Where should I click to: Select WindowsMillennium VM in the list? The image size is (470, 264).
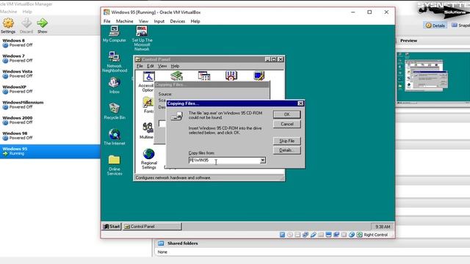[x=50, y=105]
